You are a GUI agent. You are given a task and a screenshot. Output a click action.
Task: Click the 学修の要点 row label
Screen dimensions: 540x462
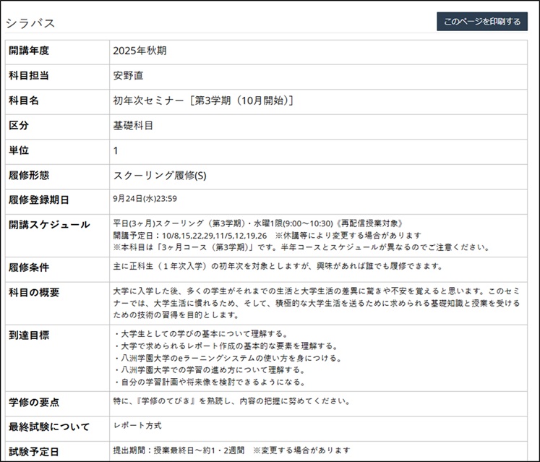[34, 401]
